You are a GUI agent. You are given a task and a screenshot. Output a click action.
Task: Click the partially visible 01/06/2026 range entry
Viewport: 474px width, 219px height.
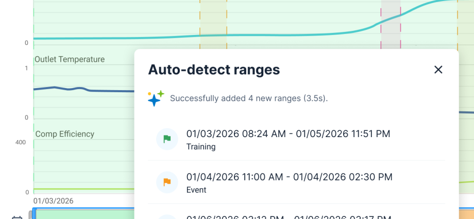288,216
